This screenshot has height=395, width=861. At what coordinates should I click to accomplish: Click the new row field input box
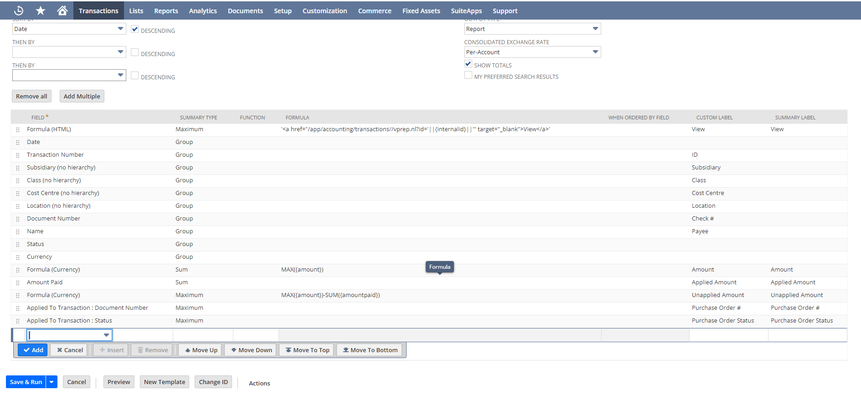point(65,335)
